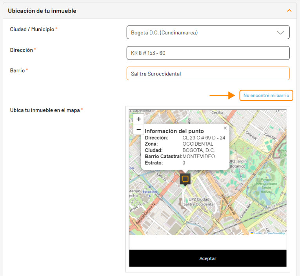Screen dimensions: 300x276
Task: Click the orange property marker on map
Action: tap(185, 179)
